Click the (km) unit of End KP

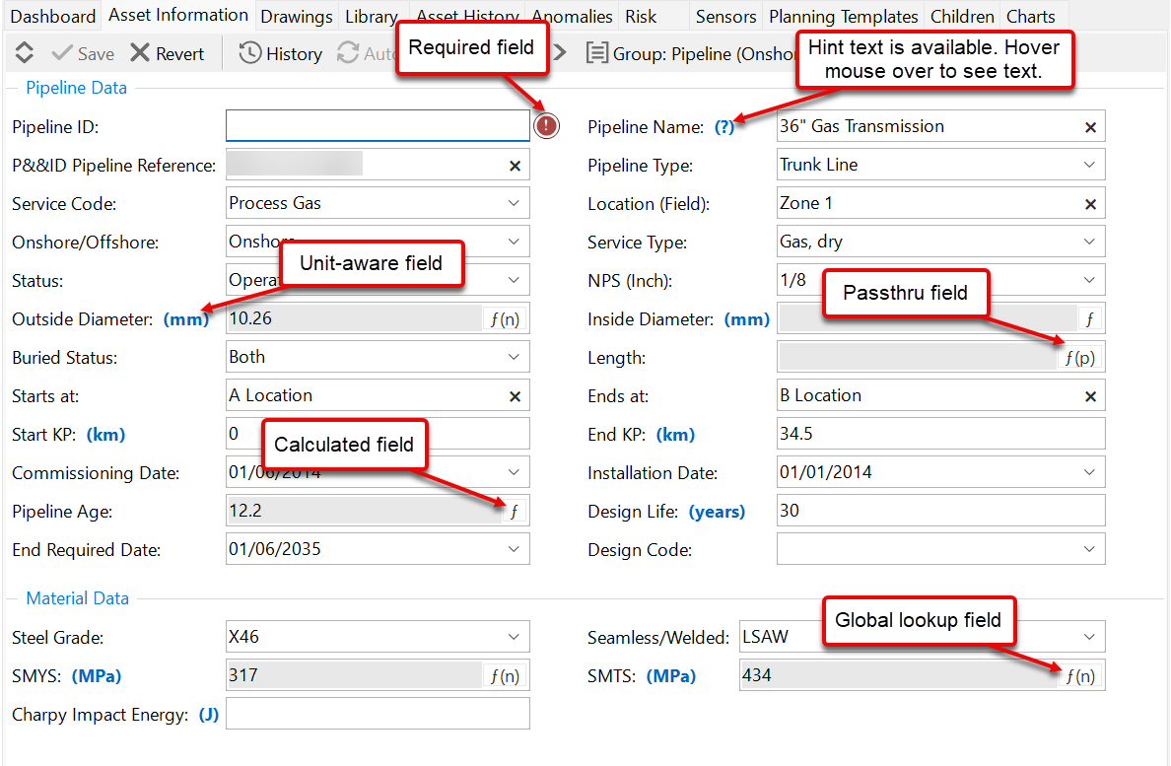[x=675, y=435]
